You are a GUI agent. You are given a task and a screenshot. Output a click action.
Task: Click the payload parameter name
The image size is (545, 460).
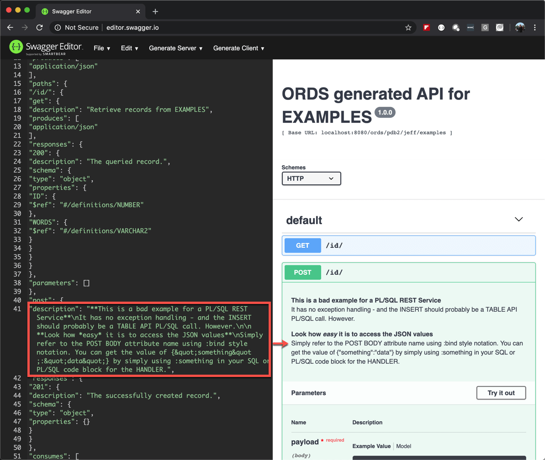point(305,442)
